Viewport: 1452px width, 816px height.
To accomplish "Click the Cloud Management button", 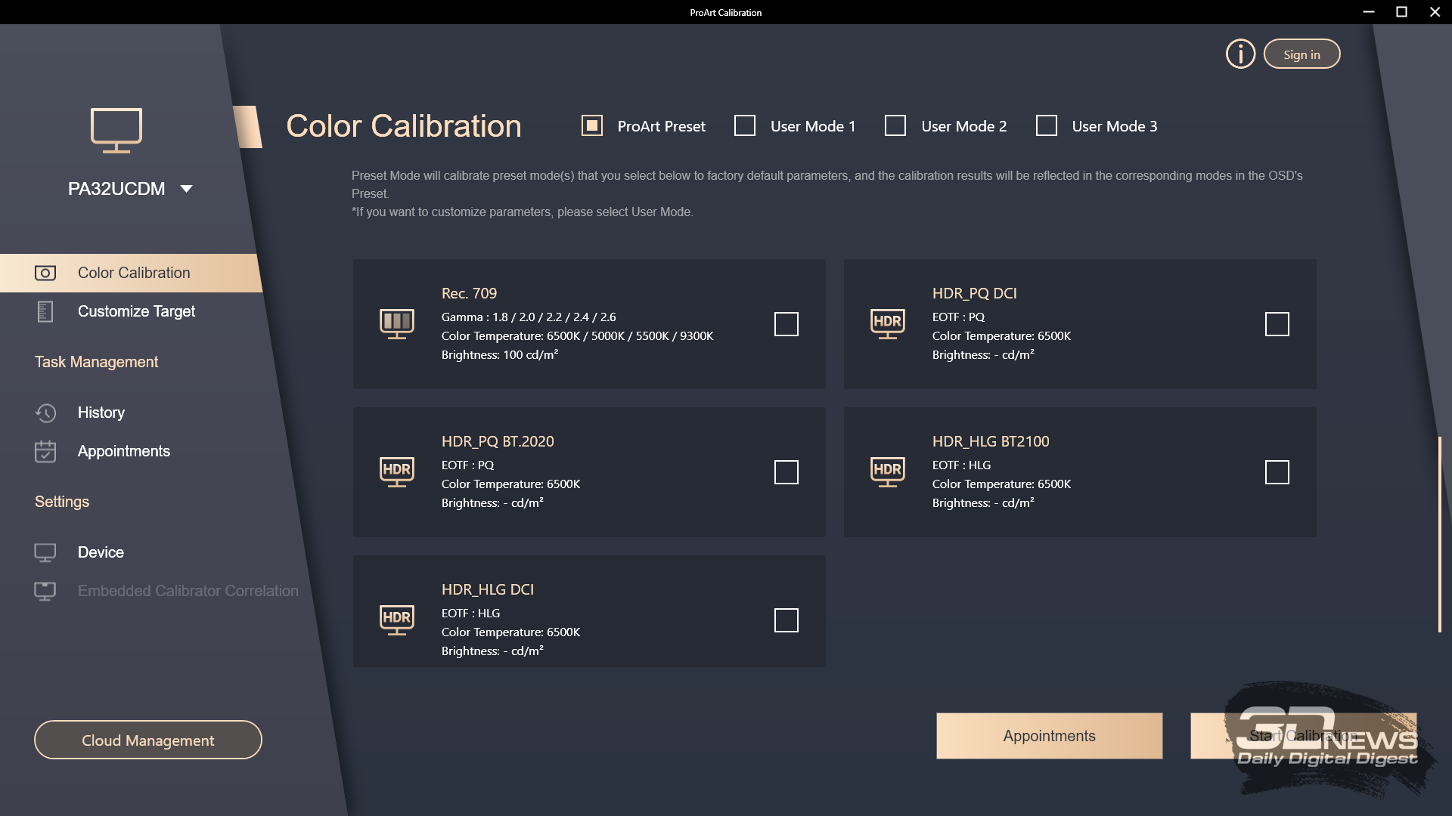I will [x=148, y=740].
